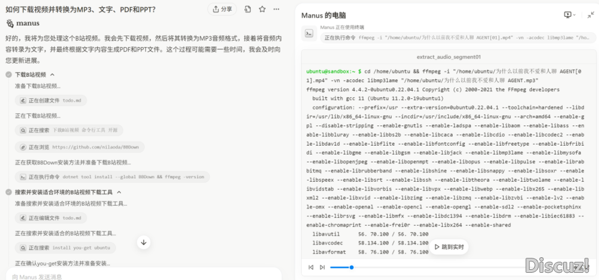The width and height of the screenshot is (599, 280).
Task: Click the Manus 的电脑 panel heading
Action: [323, 16]
